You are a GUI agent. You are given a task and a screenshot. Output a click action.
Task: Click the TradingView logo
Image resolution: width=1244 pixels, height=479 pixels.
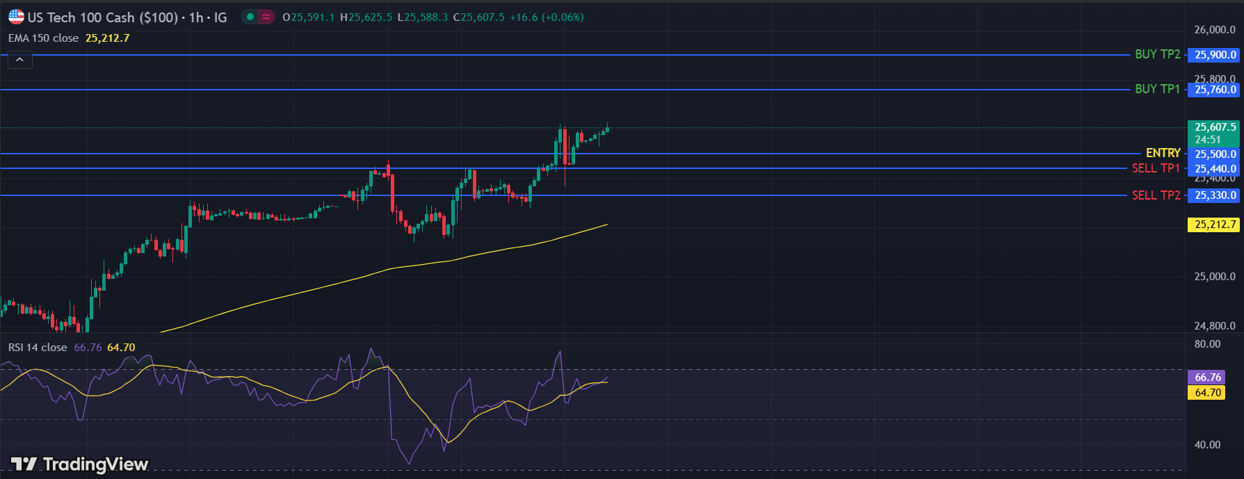click(79, 464)
